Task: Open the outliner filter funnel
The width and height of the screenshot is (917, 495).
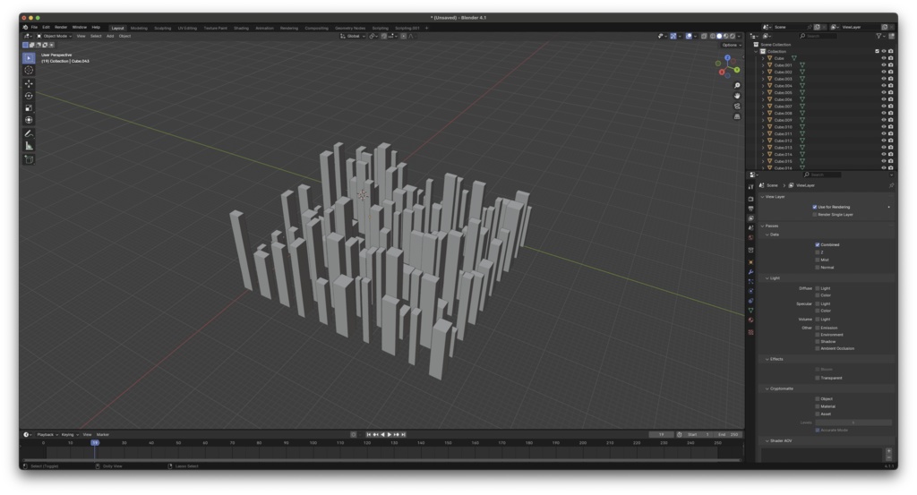Action: [879, 36]
